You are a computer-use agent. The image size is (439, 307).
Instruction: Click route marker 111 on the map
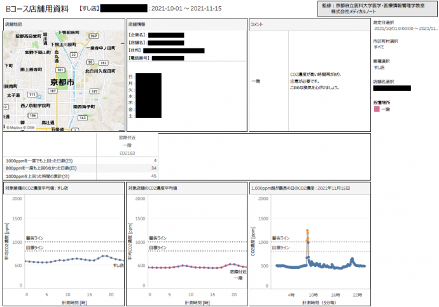tap(32, 94)
